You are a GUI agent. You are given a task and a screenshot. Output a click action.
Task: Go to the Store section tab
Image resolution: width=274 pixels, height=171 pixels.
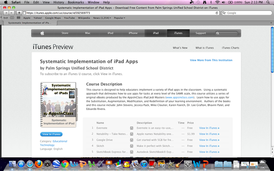tap(65, 33)
